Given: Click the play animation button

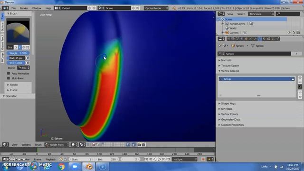Looking at the screenshot, I should [x=160, y=160].
